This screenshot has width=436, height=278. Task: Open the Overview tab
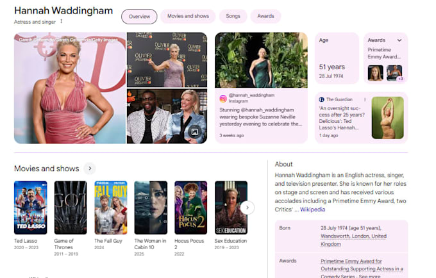coord(139,17)
